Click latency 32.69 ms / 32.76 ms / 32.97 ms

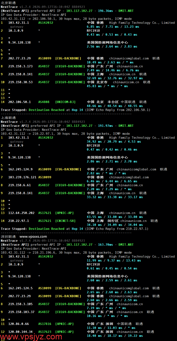pyautogui.click(x=115, y=78)
